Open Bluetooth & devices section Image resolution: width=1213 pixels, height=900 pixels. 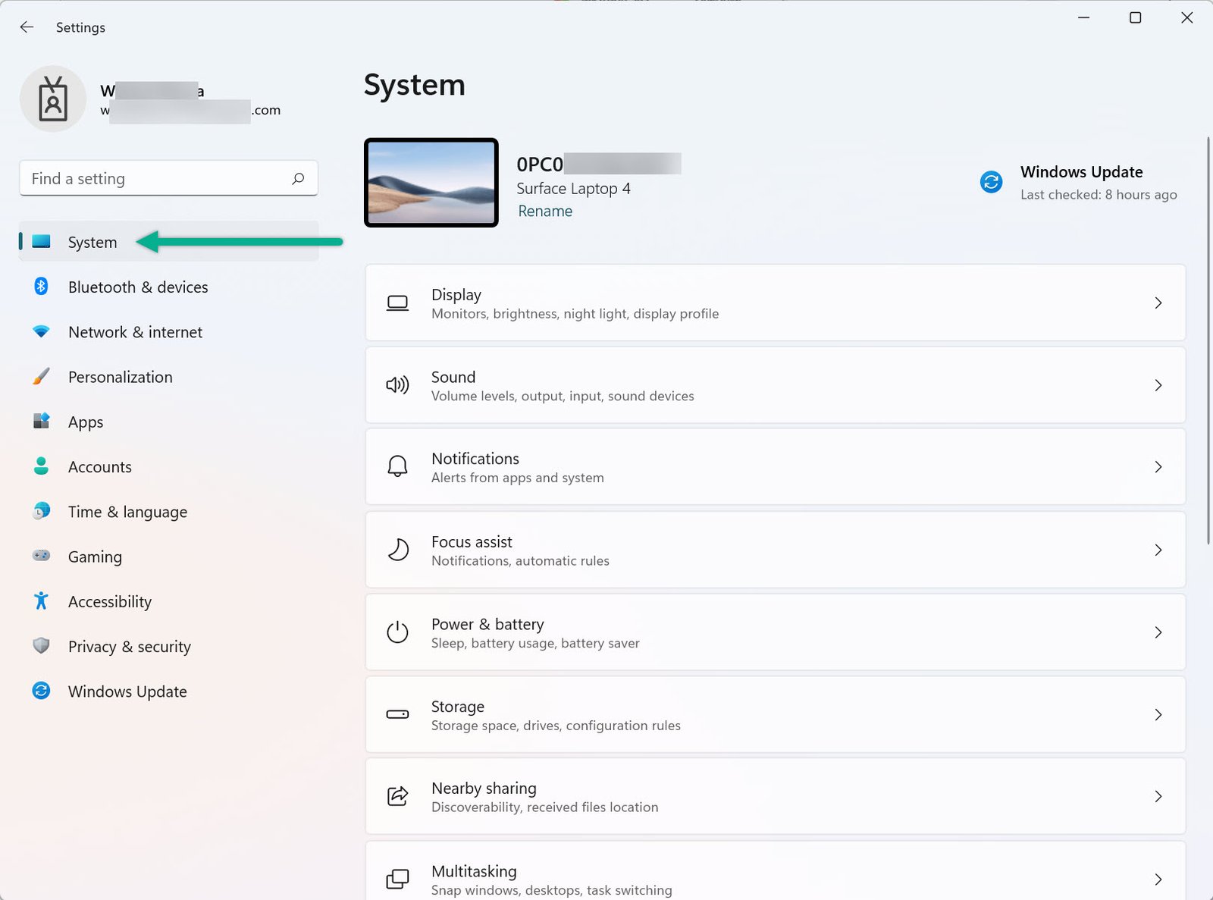(x=168, y=287)
